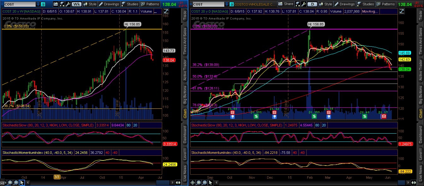Open Active Trader tab of right panel
The image size is (424, 186).
click(x=420, y=70)
